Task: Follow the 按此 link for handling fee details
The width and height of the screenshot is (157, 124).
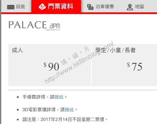Action: point(59,97)
